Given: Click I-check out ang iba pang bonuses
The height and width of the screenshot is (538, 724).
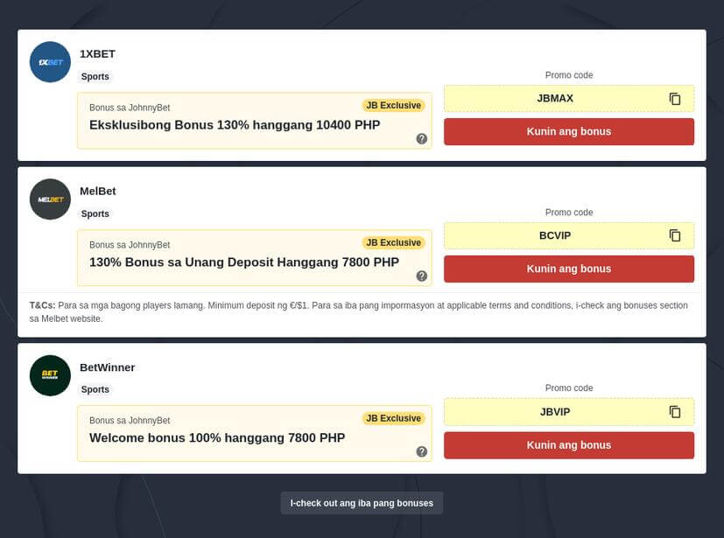Looking at the screenshot, I should (362, 502).
